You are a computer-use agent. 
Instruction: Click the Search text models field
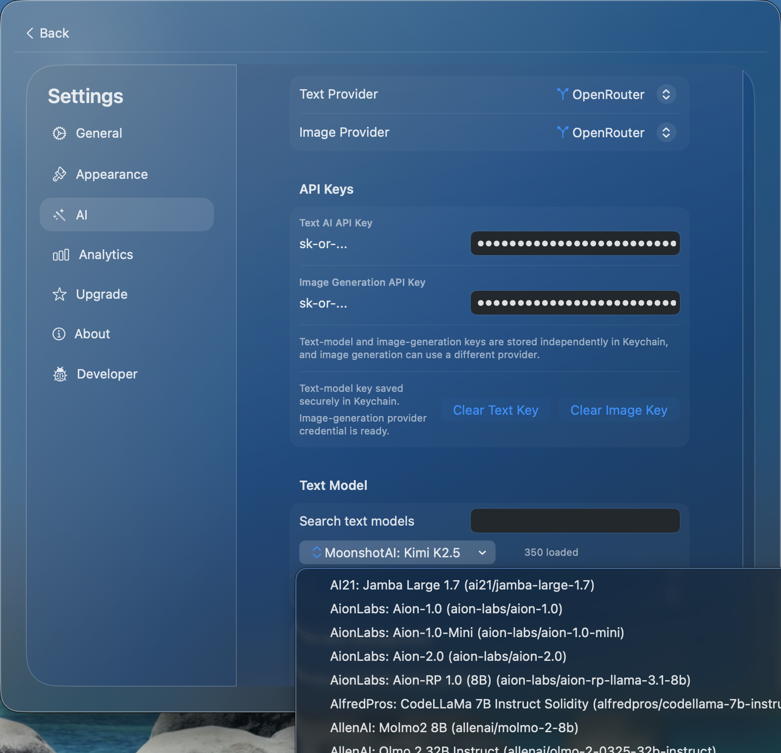575,521
